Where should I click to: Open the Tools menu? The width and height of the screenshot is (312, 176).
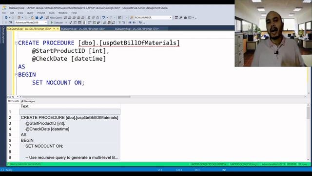click(52, 13)
